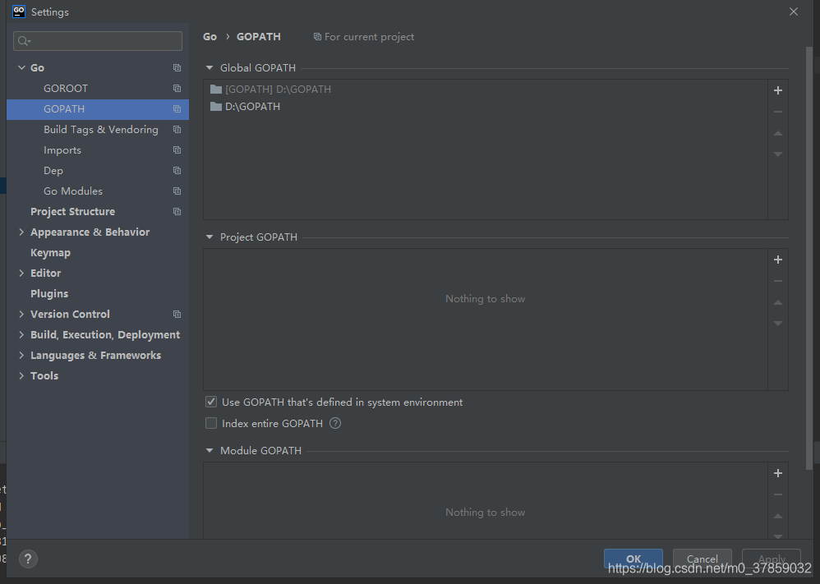Viewport: 820px width, 584px height.
Task: Click the folder icon of D:\GOPATH entry
Action: 216,107
